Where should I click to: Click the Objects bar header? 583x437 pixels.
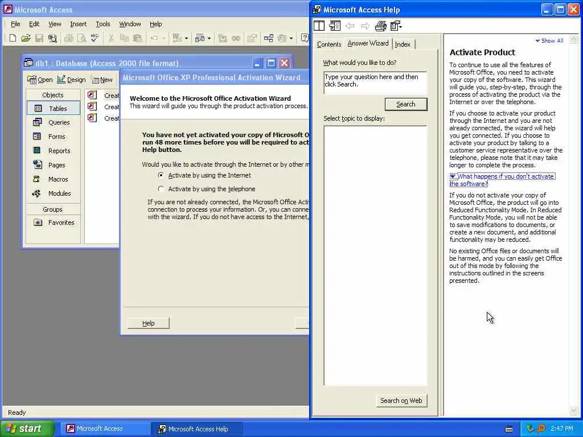coord(53,95)
